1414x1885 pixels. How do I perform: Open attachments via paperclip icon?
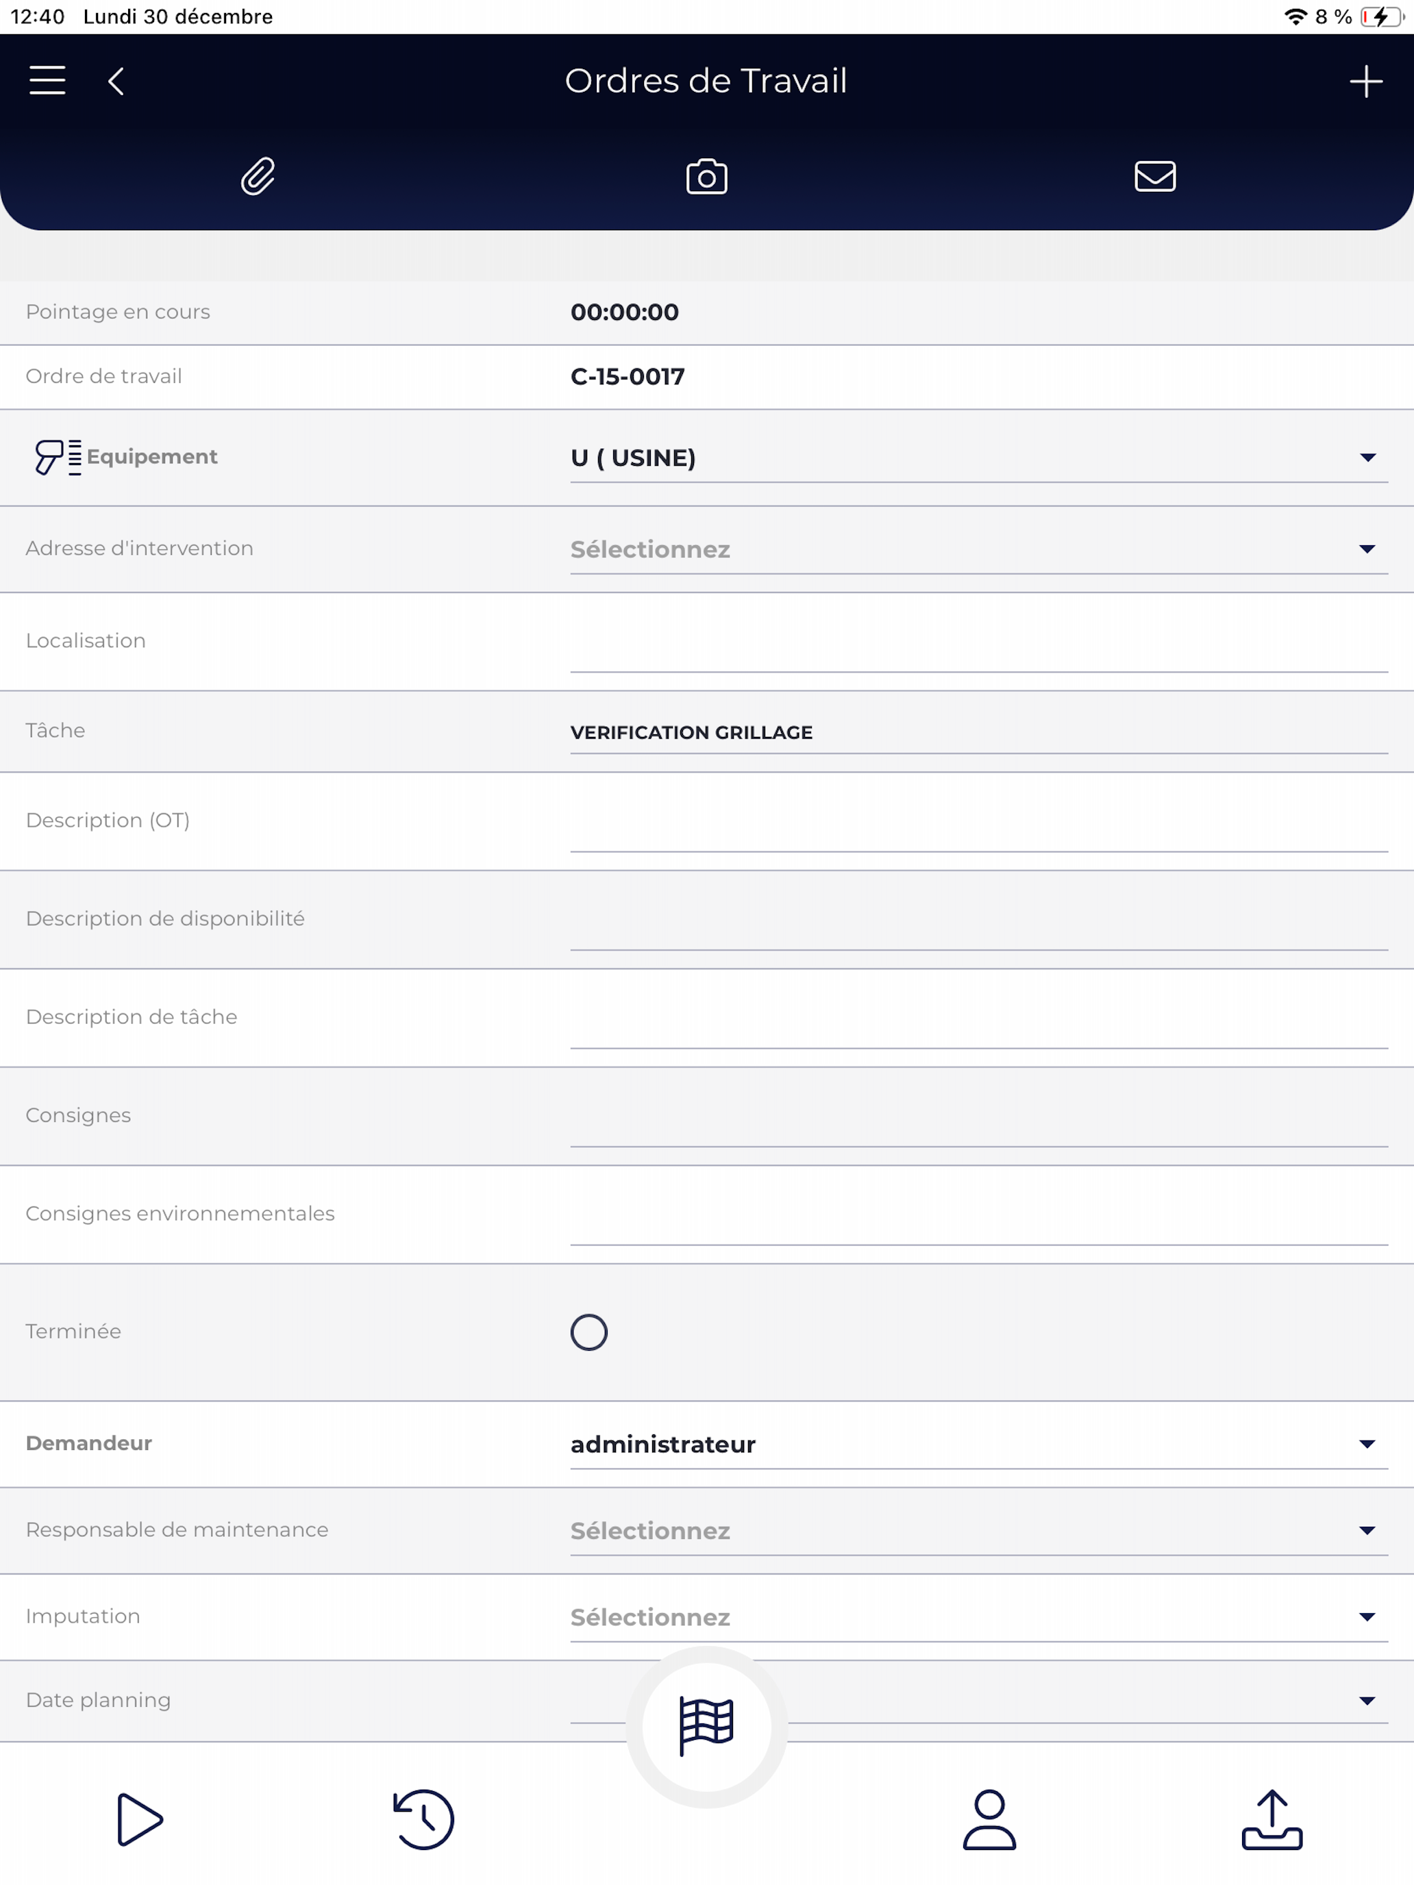258,177
